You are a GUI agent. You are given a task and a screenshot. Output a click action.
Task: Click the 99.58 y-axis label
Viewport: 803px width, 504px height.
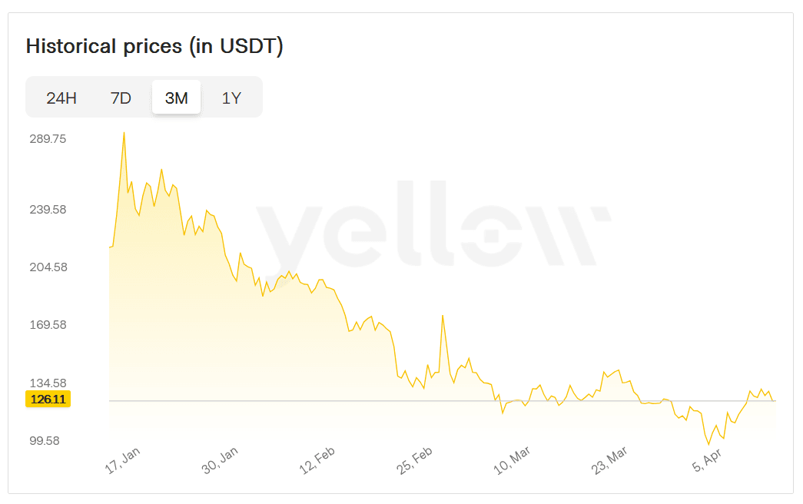click(48, 440)
